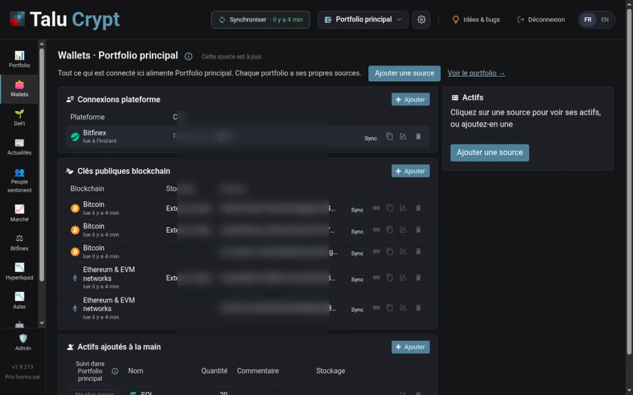Open People sentiment page
The width and height of the screenshot is (633, 395).
pos(19,180)
